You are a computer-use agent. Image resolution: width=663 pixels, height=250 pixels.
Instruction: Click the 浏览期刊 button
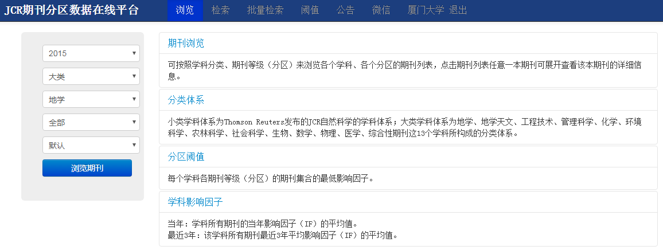pos(87,168)
